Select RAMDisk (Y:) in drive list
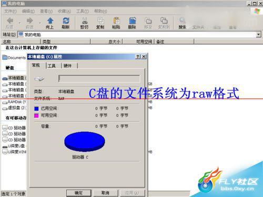Image resolution: width=263 pixels, height=197 pixels. [x=14, y=102]
